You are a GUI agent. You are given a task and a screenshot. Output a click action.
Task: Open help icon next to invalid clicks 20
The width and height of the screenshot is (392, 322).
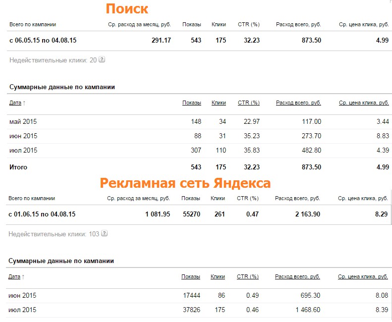[x=102, y=60]
